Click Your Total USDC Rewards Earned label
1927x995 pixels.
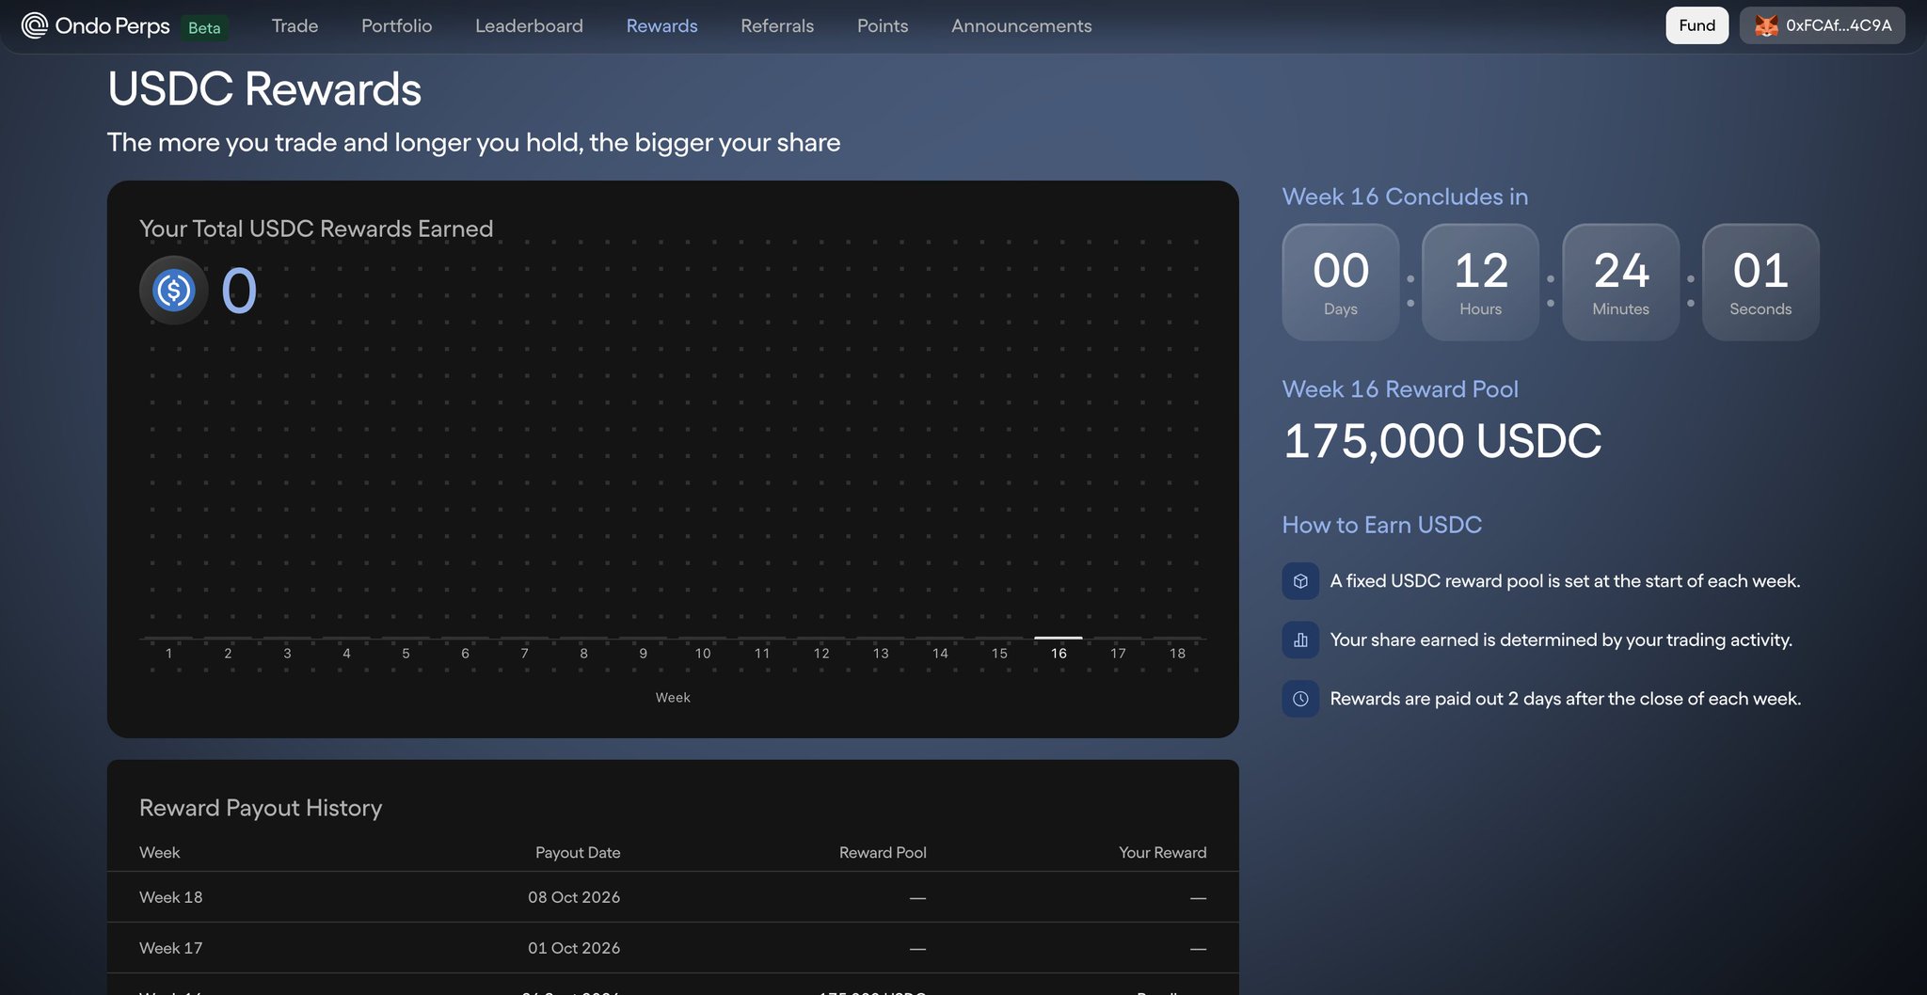(316, 229)
